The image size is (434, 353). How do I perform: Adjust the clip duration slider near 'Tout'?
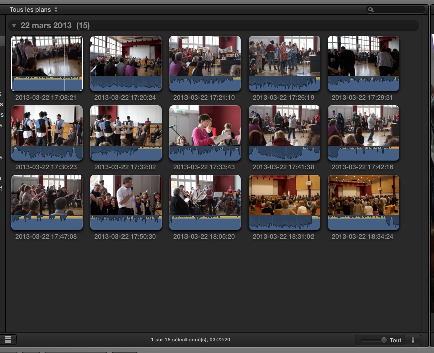coord(384,340)
